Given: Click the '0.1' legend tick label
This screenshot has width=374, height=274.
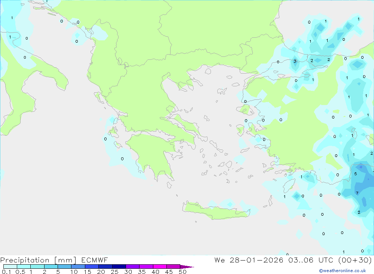Looking at the screenshot, I should pyautogui.click(x=6, y=272).
